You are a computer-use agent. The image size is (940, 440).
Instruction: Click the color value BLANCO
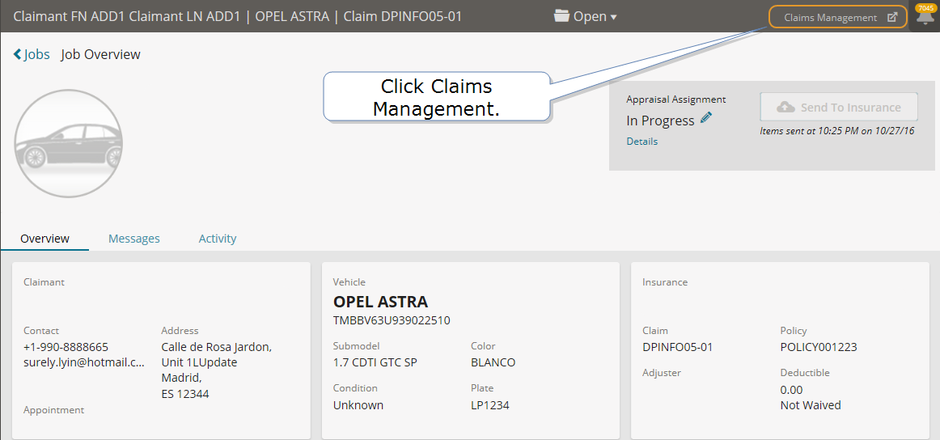(x=493, y=362)
